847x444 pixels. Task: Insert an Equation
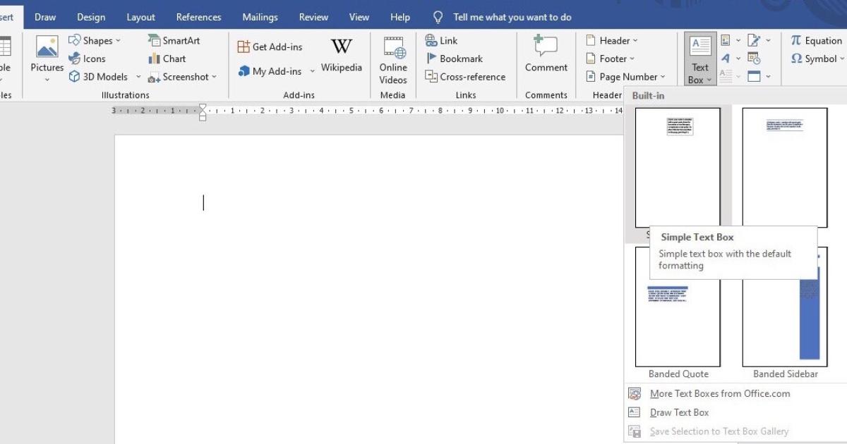click(816, 40)
